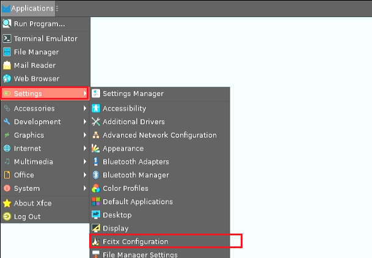Screen dimensions: 372x258
Task: Expand the System submenu arrow
Action: (85, 188)
